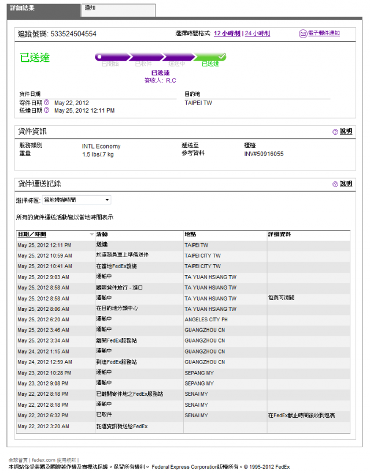Click the 日期/時間 column header
Image resolution: width=370 pixels, height=475 pixels.
[32, 235]
